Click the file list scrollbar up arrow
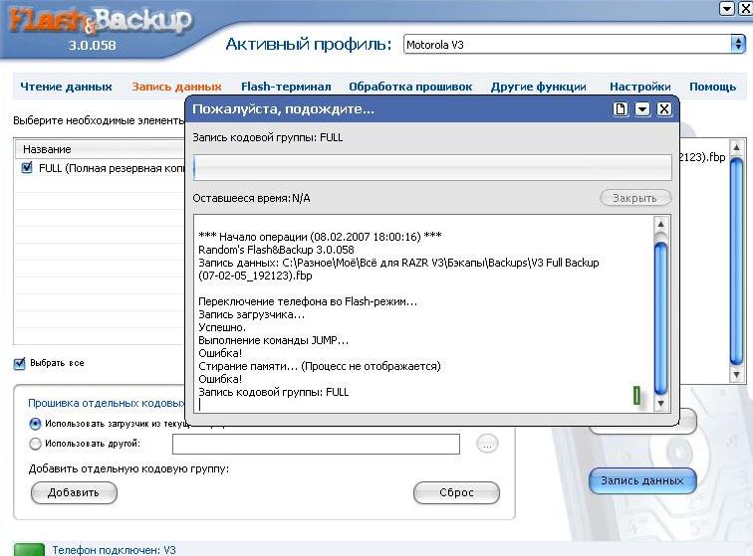This screenshot has width=753, height=556. pyautogui.click(x=737, y=147)
